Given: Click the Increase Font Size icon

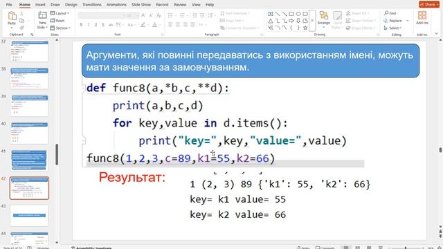Looking at the screenshot, I should click(x=143, y=15).
